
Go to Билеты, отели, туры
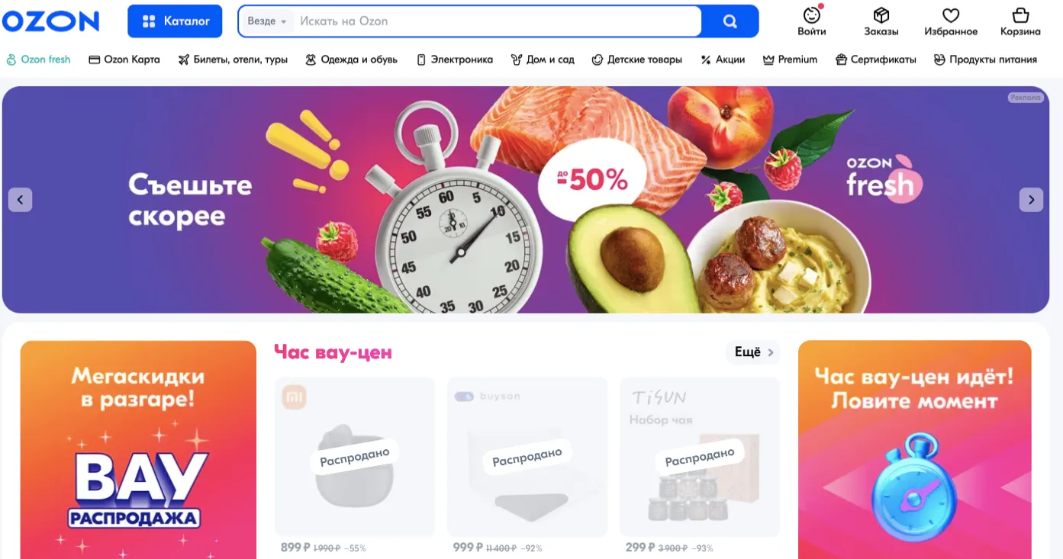(x=233, y=59)
